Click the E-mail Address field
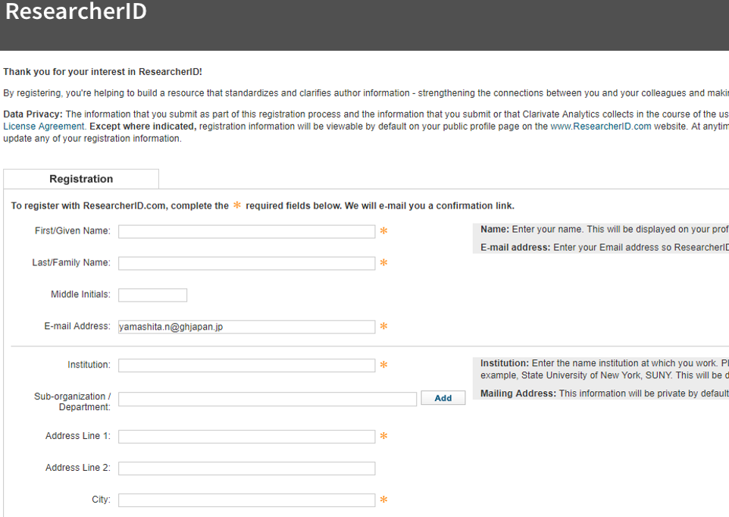This screenshot has width=729, height=517. [246, 327]
